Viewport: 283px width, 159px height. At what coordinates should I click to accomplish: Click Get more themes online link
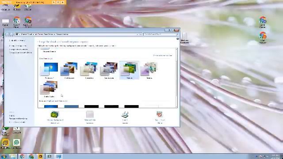(x=163, y=56)
